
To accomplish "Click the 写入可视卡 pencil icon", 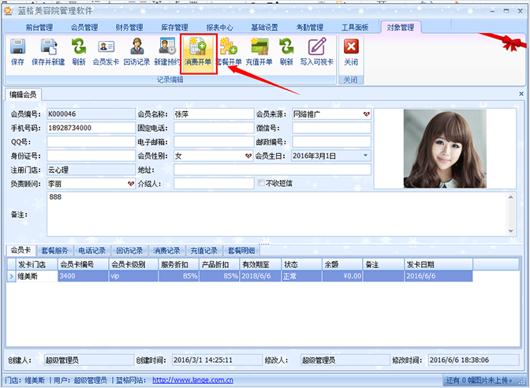I will pos(317,52).
